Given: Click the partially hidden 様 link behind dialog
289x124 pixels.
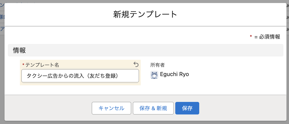Looking at the screenshot, I should point(2,17).
